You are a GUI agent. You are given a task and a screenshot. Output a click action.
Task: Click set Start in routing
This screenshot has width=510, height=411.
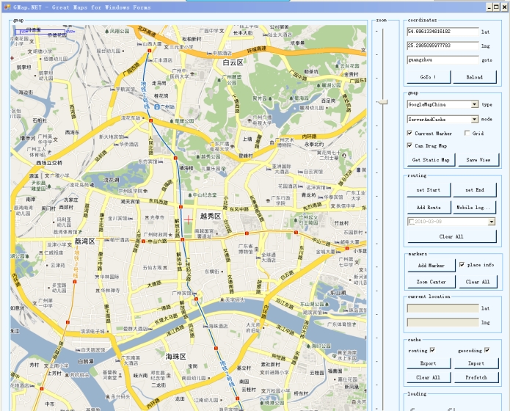click(x=428, y=191)
